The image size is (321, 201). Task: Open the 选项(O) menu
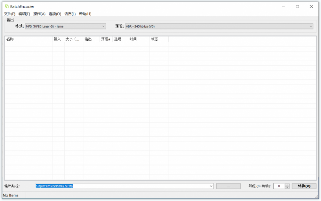(x=55, y=14)
